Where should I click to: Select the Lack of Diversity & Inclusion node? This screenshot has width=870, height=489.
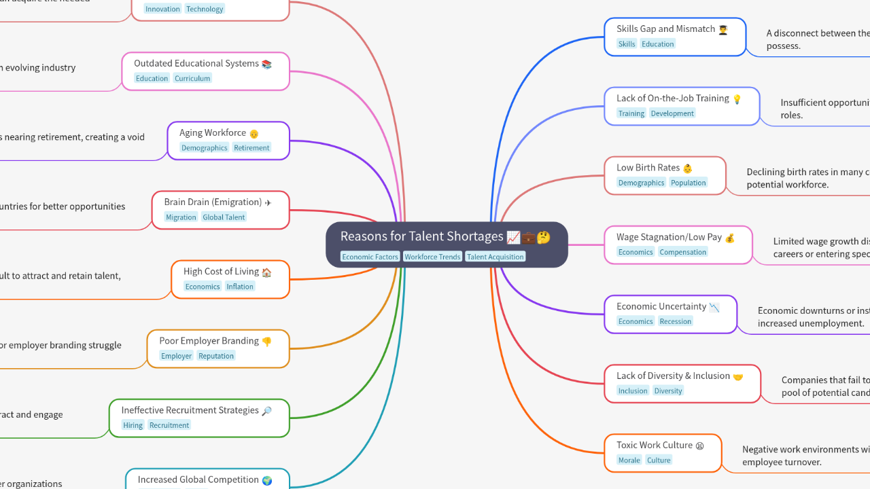pyautogui.click(x=682, y=383)
